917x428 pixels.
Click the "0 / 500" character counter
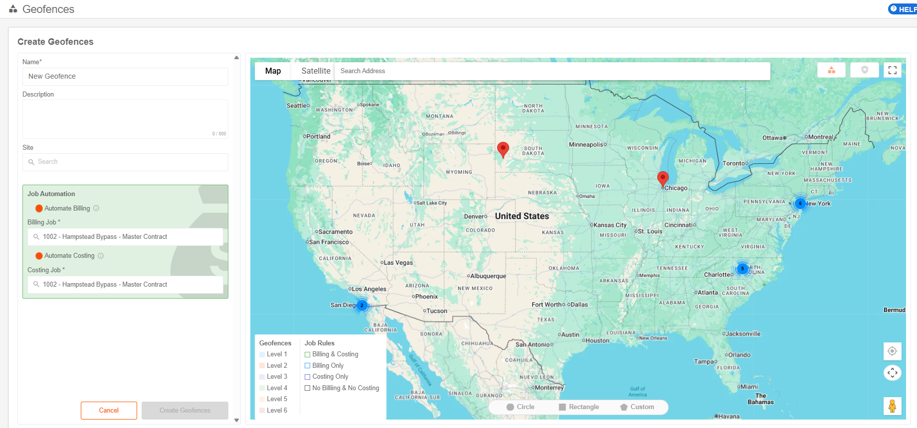(219, 134)
